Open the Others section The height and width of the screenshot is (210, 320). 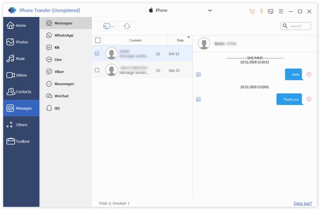coord(21,125)
